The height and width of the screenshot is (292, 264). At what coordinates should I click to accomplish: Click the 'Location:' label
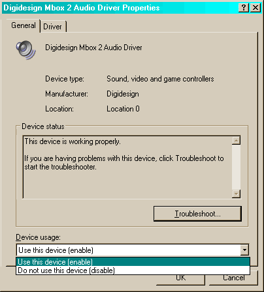pos(59,109)
